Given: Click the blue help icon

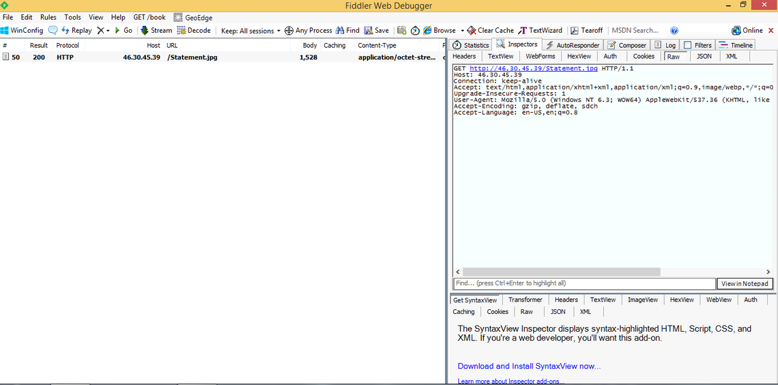Looking at the screenshot, I should click(674, 31).
